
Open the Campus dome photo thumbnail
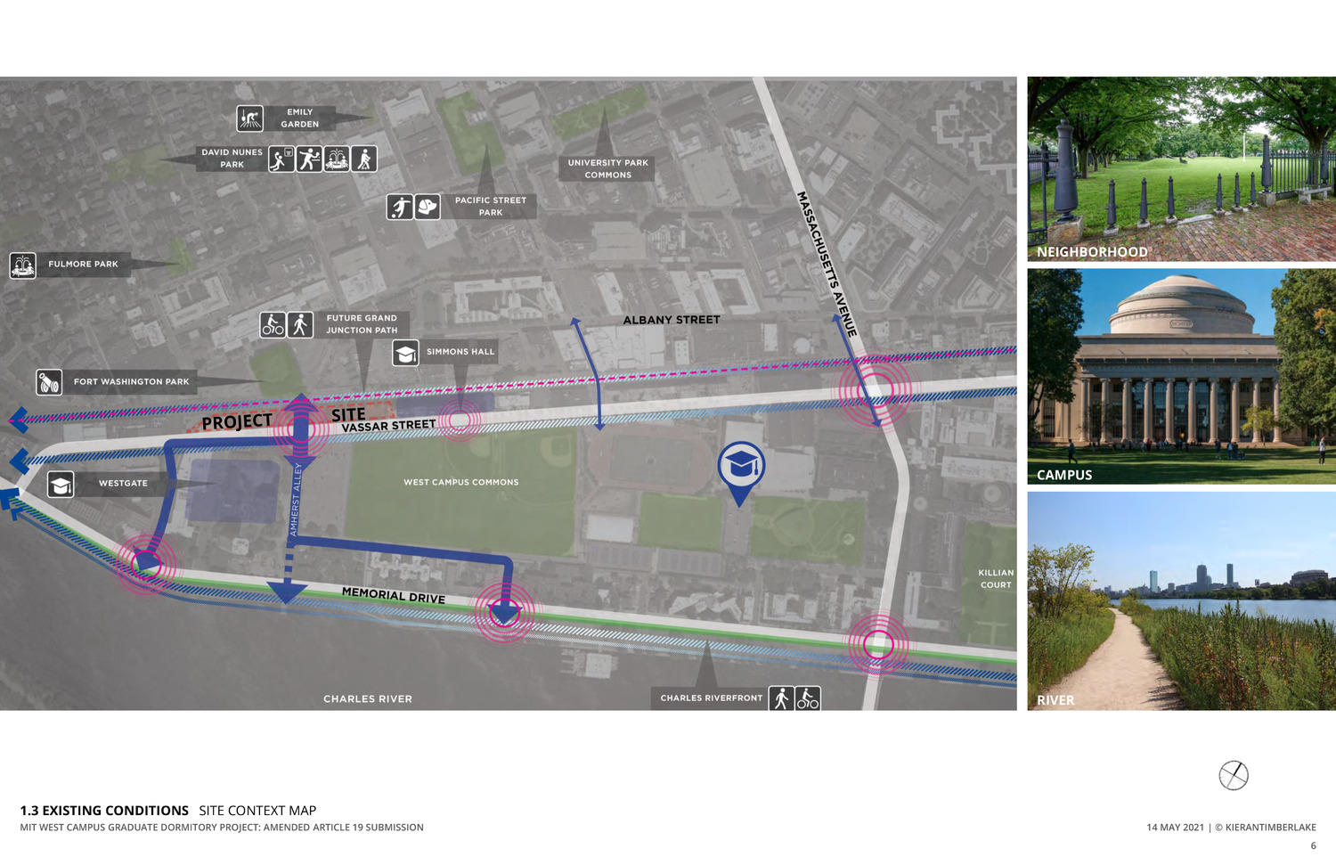[x=1181, y=376]
